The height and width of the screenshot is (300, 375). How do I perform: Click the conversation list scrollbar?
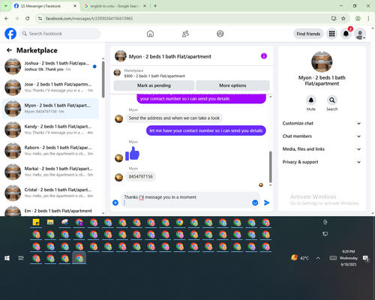(x=103, y=79)
